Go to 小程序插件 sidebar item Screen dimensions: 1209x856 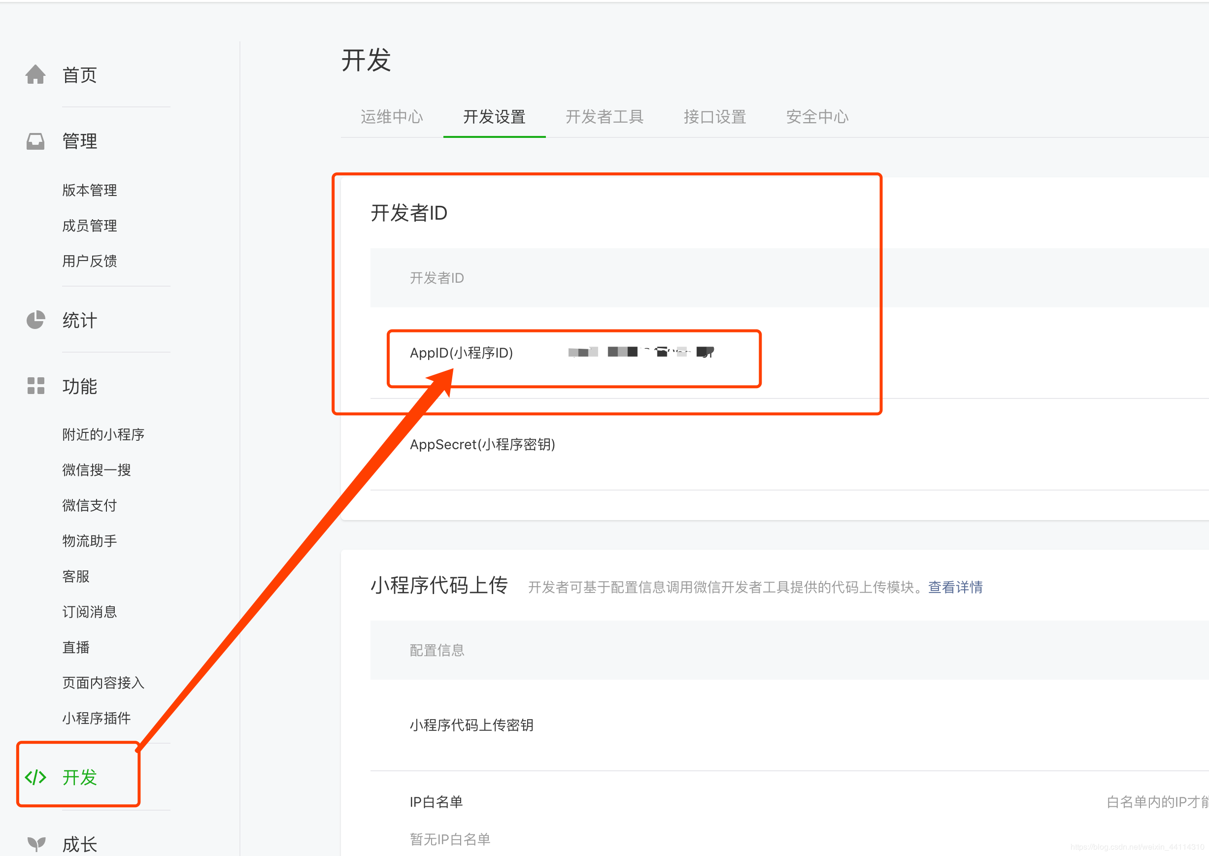click(97, 718)
